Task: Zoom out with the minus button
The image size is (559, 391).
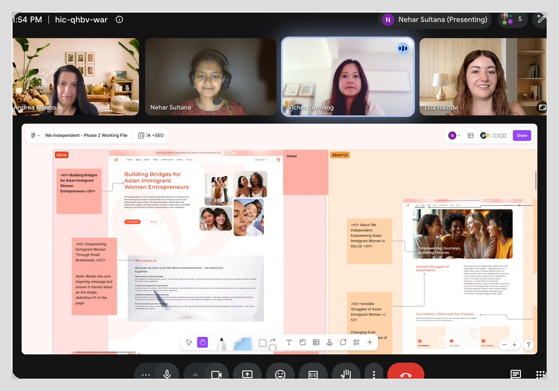Action: pyautogui.click(x=504, y=345)
